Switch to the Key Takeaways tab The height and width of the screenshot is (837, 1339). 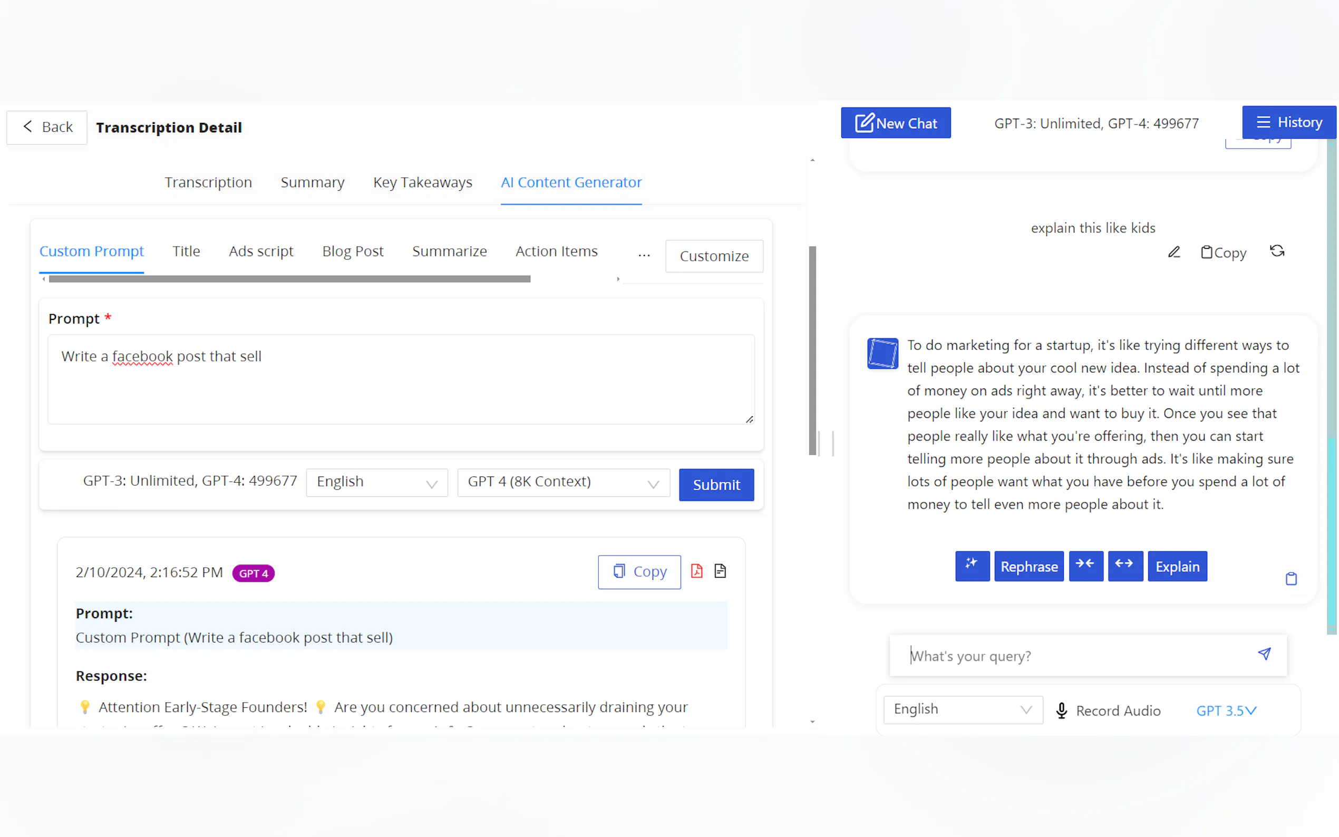click(x=422, y=182)
